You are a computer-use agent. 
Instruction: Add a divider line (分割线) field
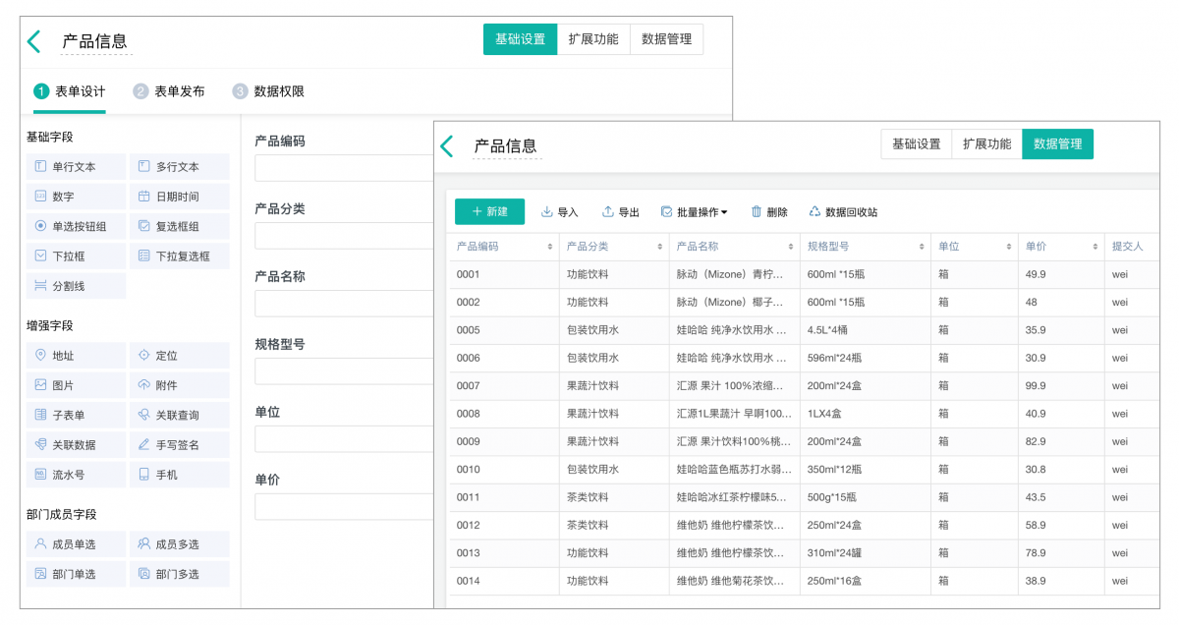click(76, 286)
